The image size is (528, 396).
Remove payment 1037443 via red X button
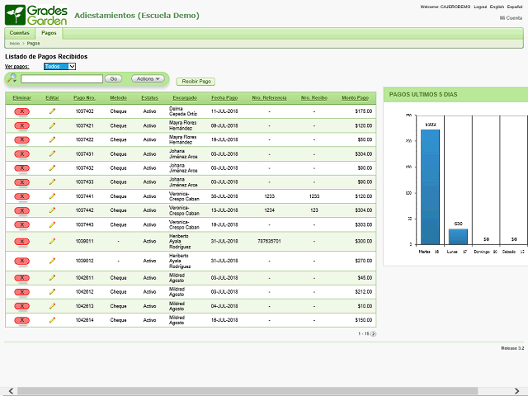[x=22, y=224]
